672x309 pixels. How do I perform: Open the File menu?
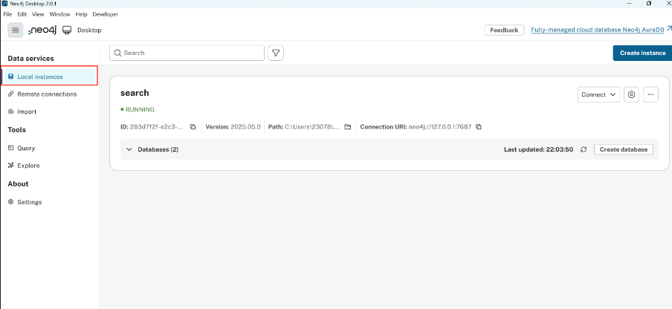(7, 14)
